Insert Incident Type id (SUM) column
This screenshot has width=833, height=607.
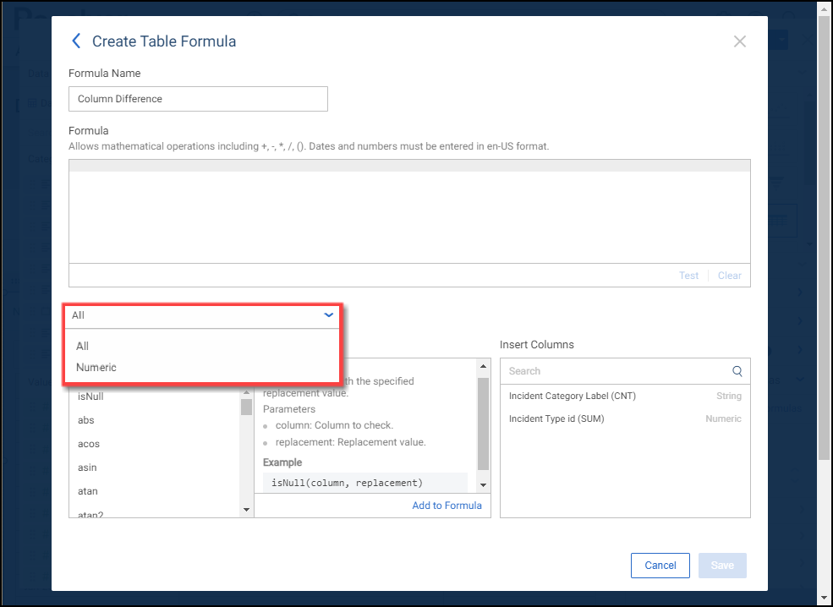coord(556,418)
